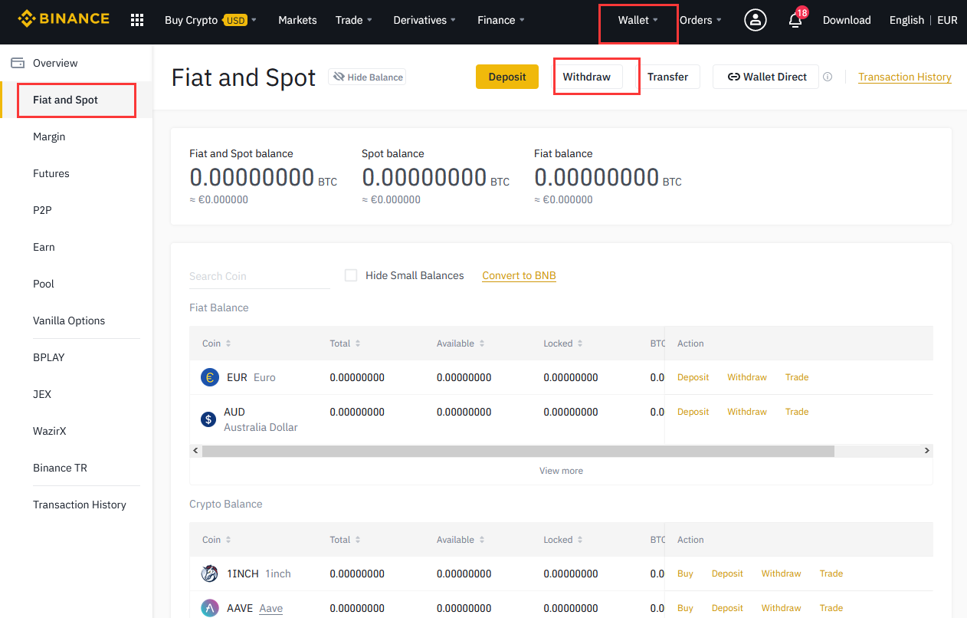Viewport: 967px width, 618px height.
Task: Enable Hide Small Balances checkbox
Action: click(x=351, y=275)
